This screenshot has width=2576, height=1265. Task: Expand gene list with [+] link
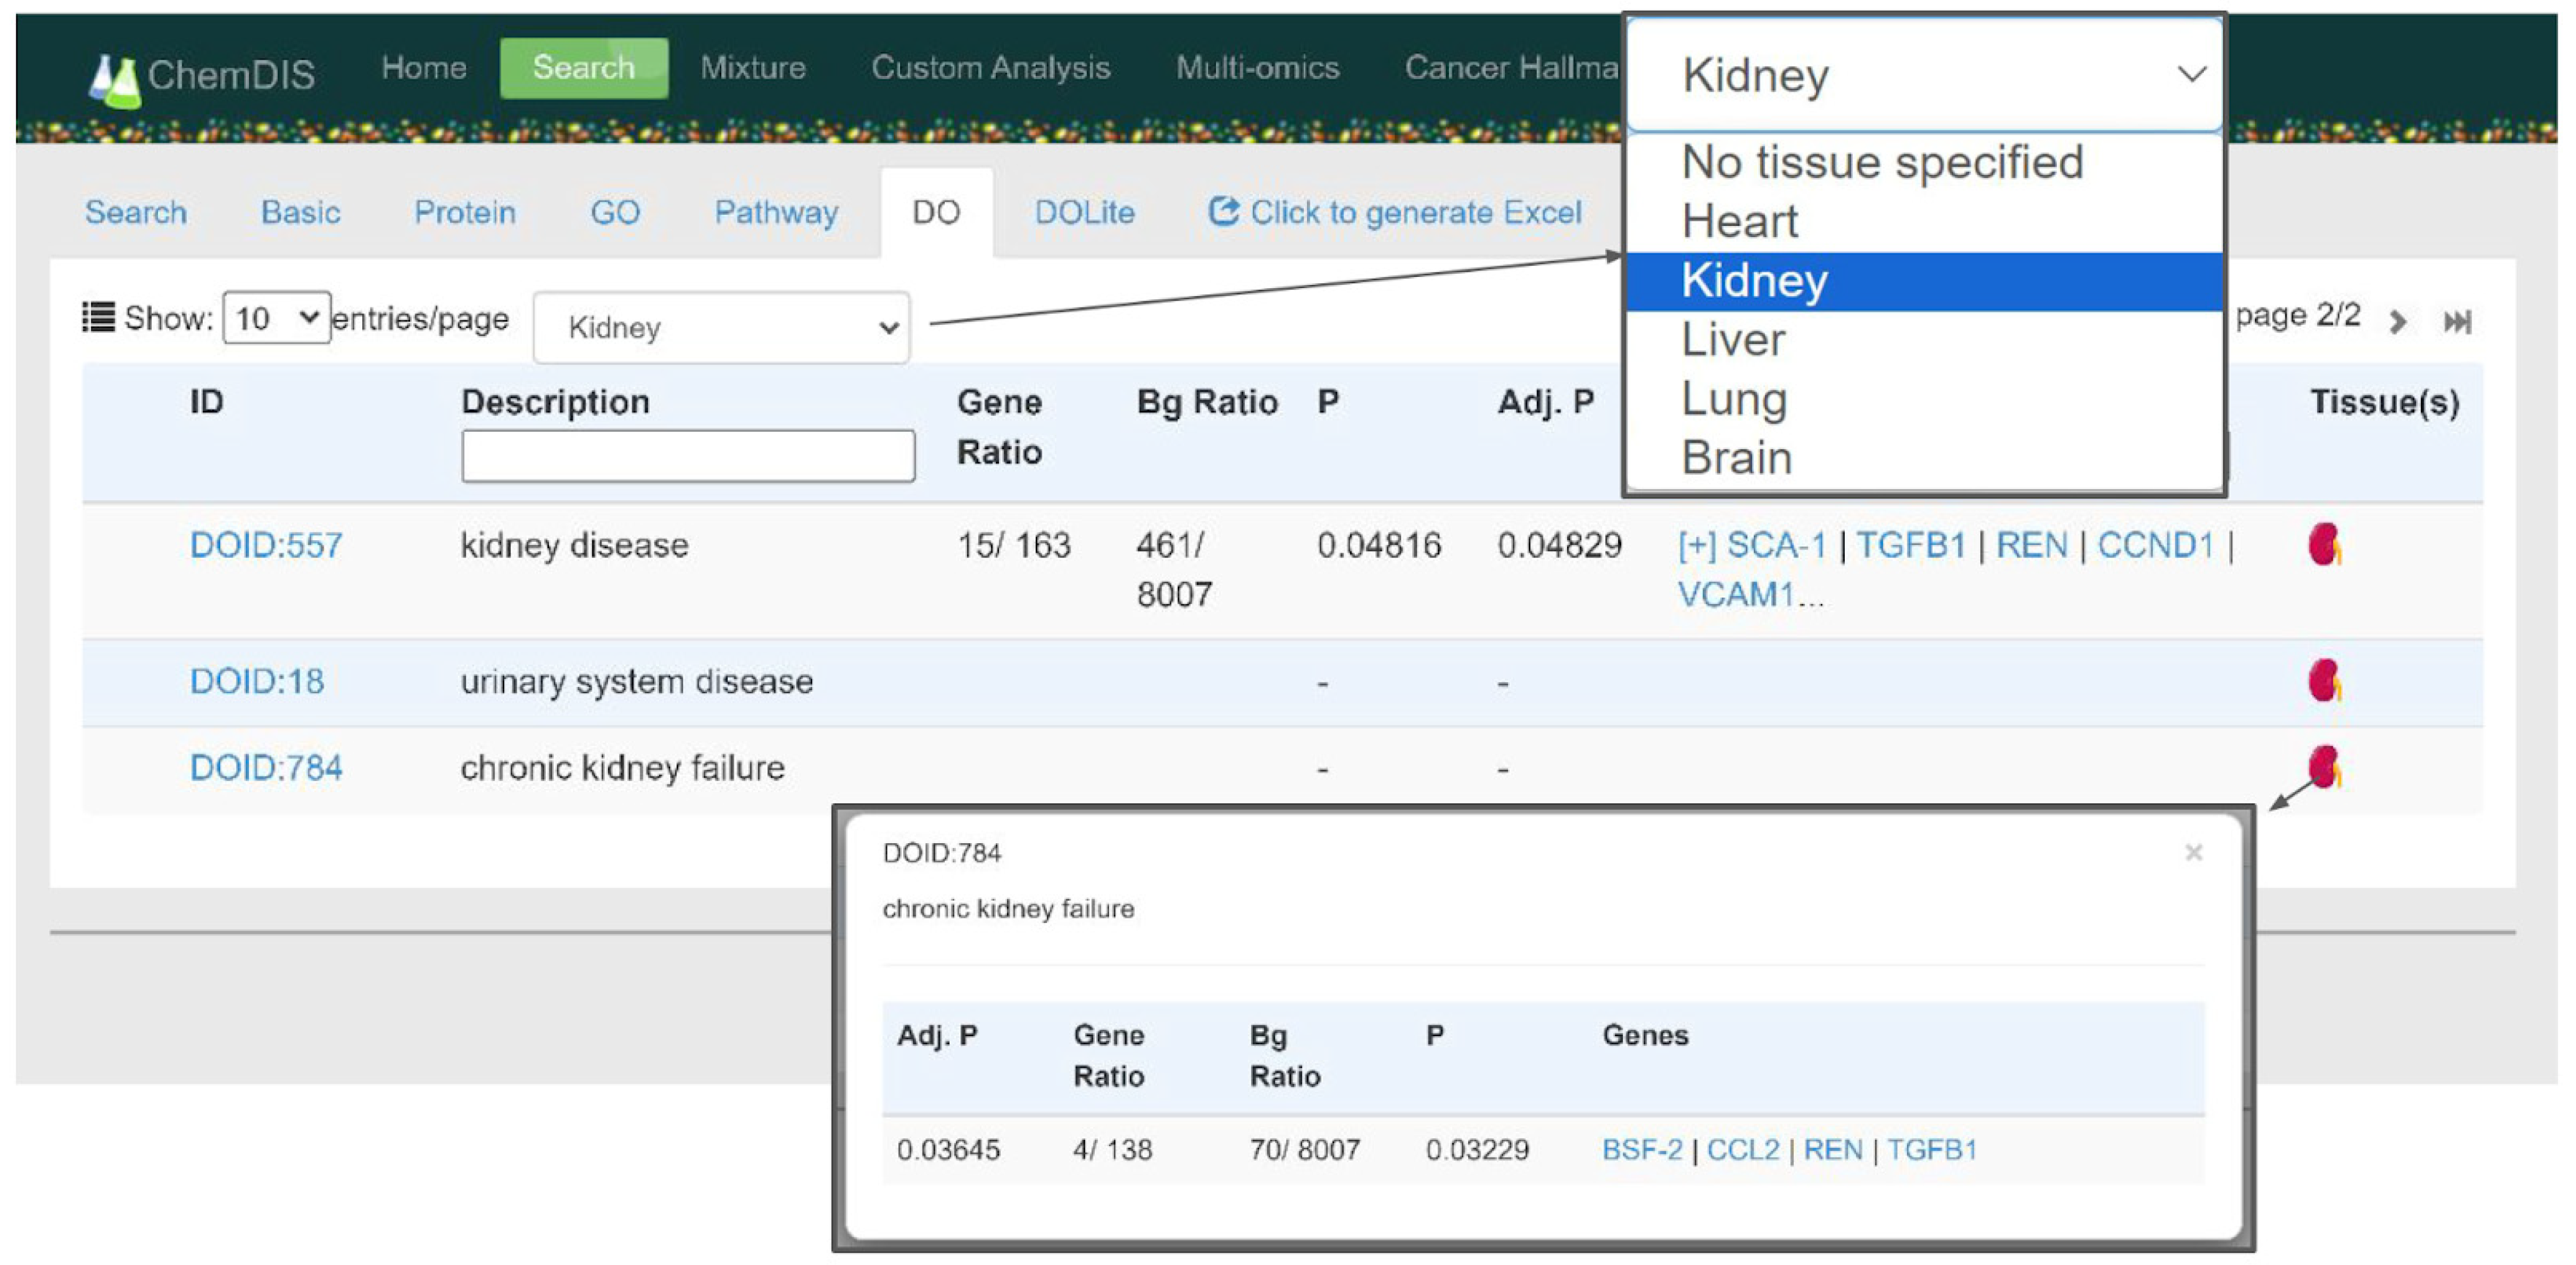pyautogui.click(x=1696, y=546)
